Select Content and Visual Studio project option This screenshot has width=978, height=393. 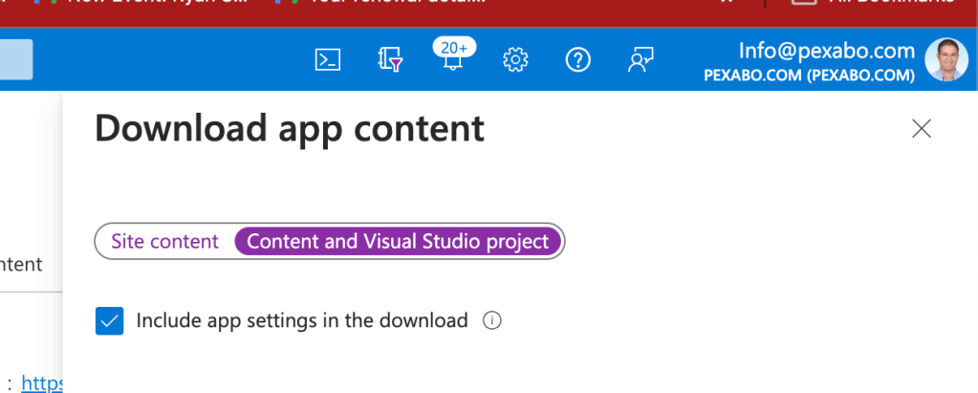click(x=398, y=241)
